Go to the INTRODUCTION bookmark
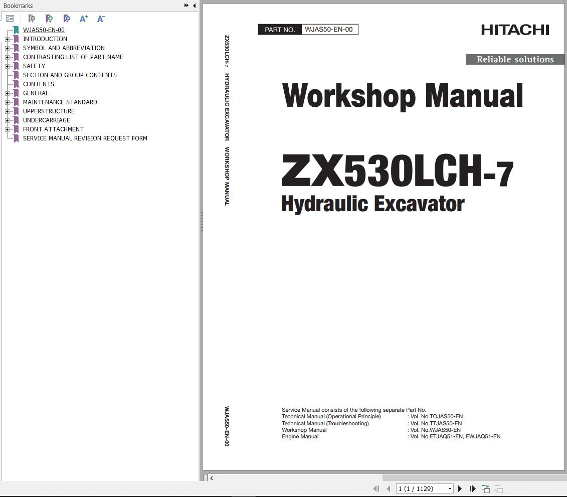Screen dimensions: 567x497 [45, 39]
